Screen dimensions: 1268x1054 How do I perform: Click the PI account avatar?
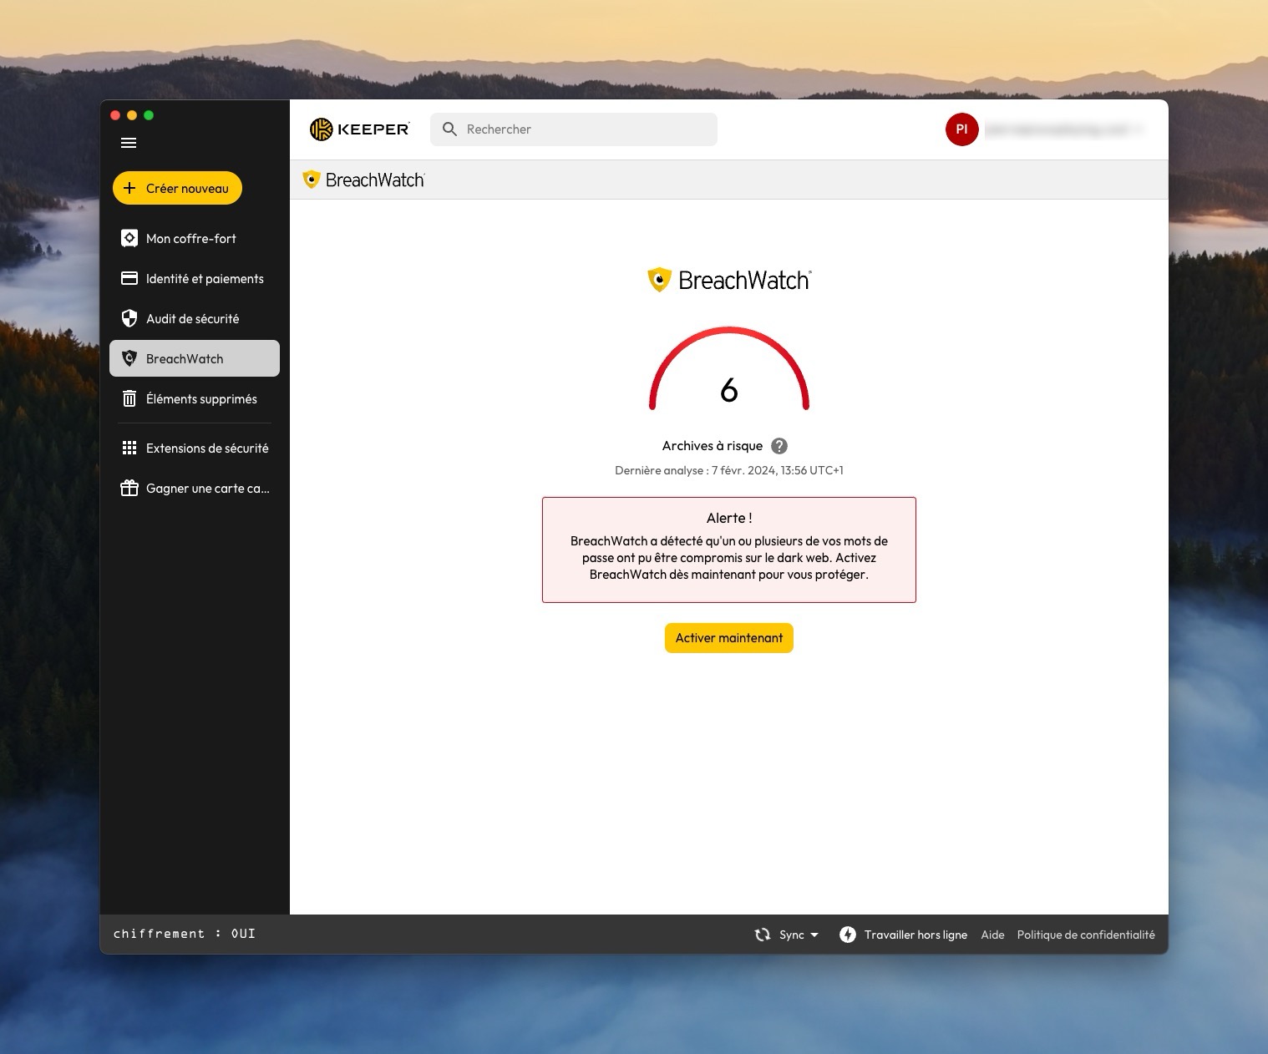click(x=961, y=129)
